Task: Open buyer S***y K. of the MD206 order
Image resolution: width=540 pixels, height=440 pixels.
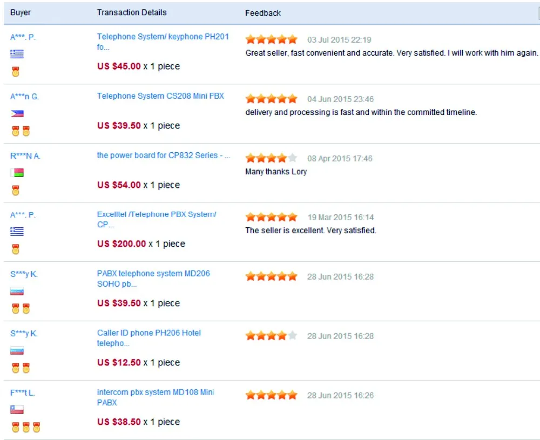Action: click(x=24, y=274)
